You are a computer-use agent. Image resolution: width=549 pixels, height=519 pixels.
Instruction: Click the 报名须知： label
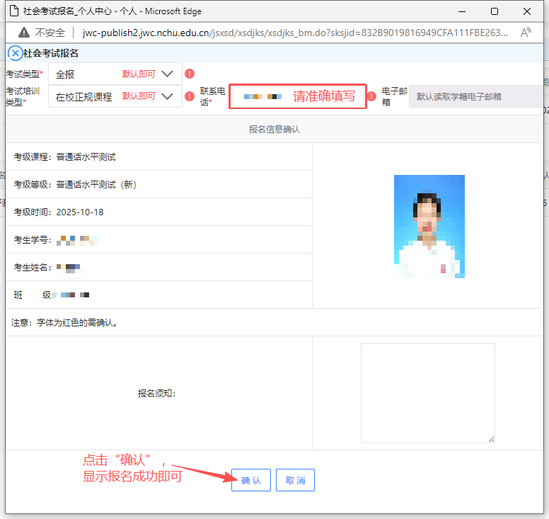pyautogui.click(x=156, y=393)
